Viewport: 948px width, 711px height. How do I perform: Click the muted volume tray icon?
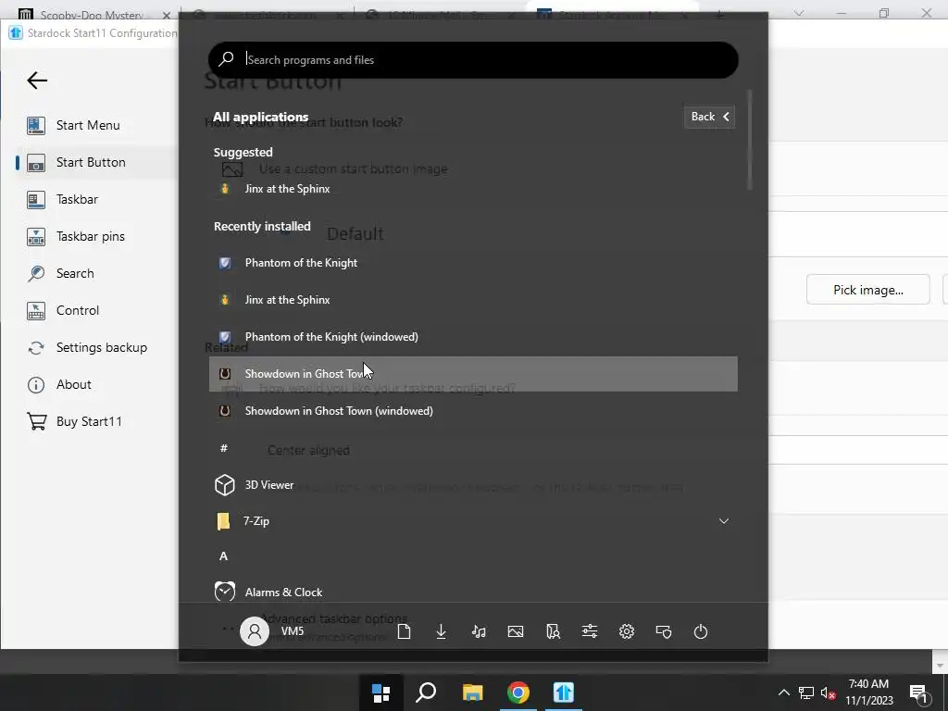[829, 693]
